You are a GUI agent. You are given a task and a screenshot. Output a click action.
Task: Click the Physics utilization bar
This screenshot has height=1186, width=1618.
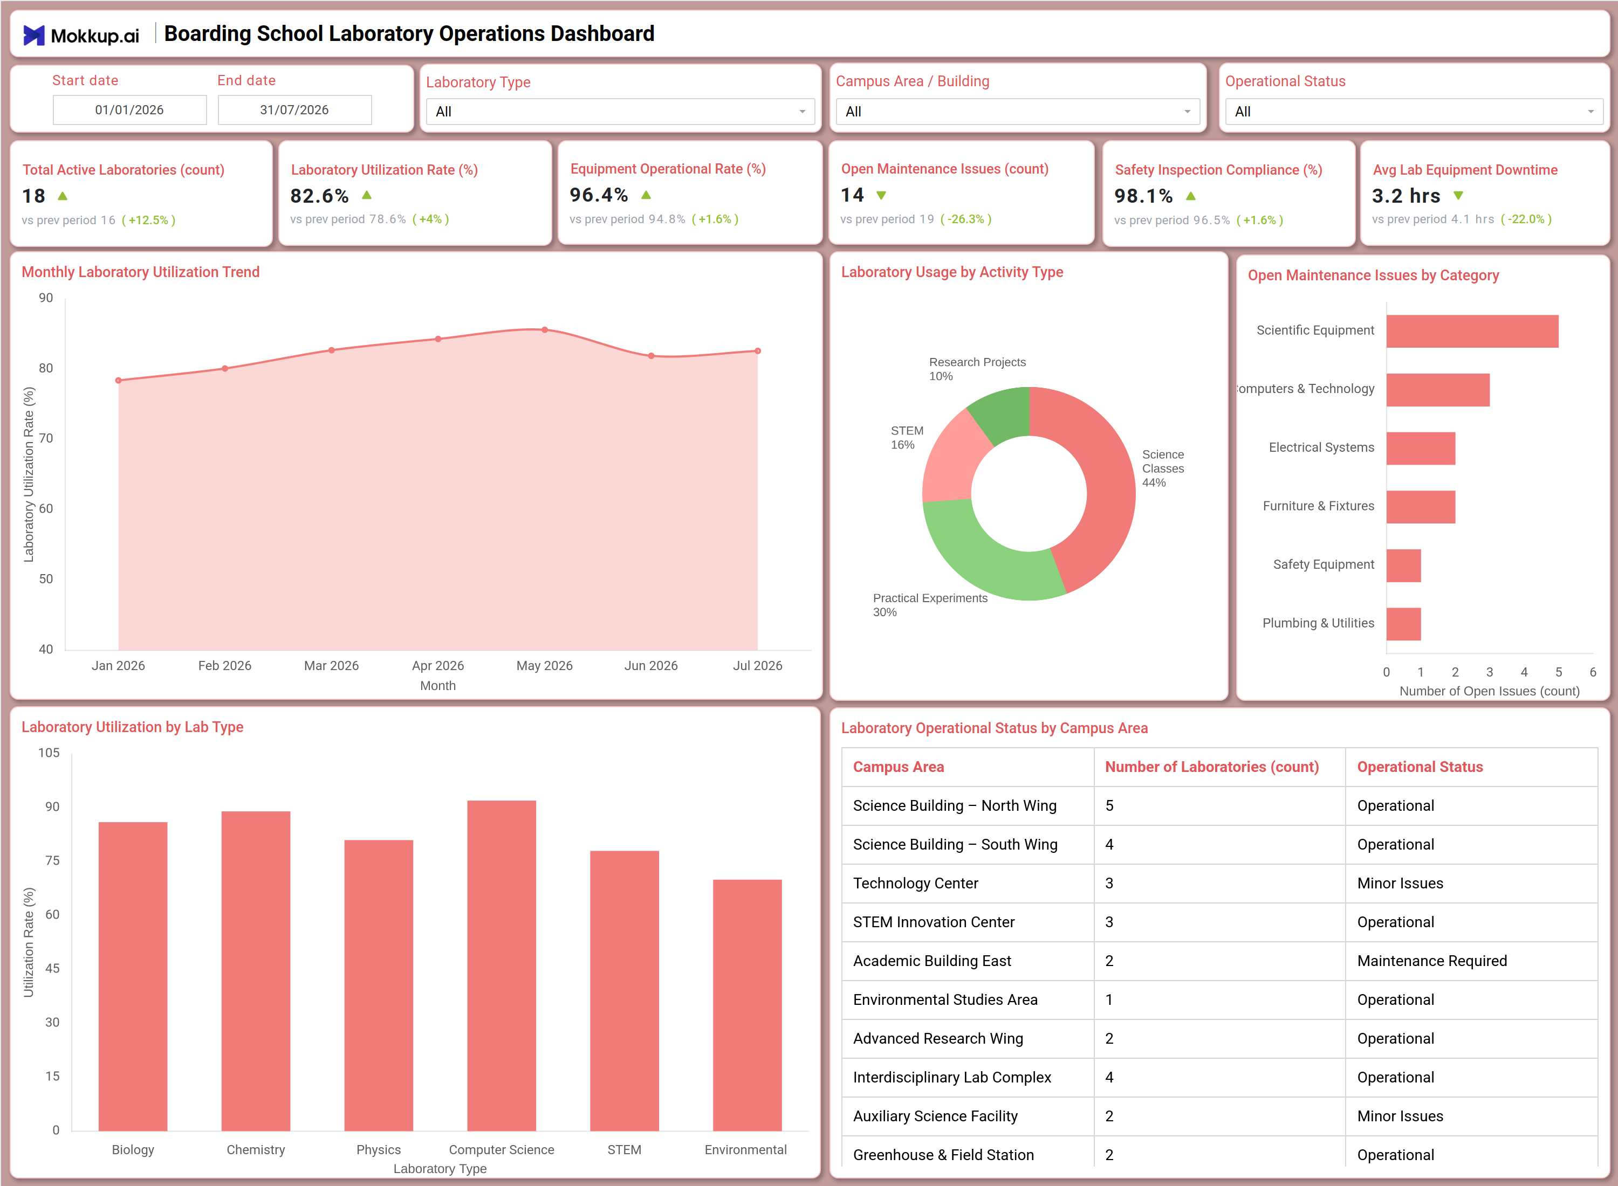(379, 985)
